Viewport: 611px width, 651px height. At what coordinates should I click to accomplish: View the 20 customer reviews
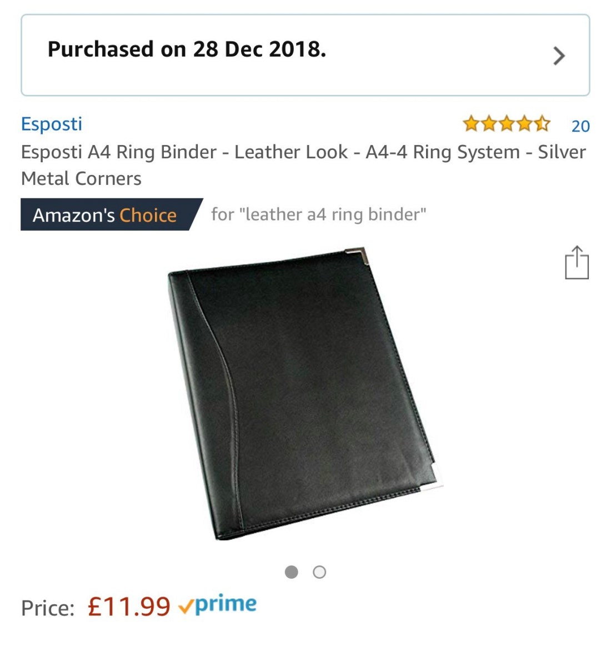point(580,126)
